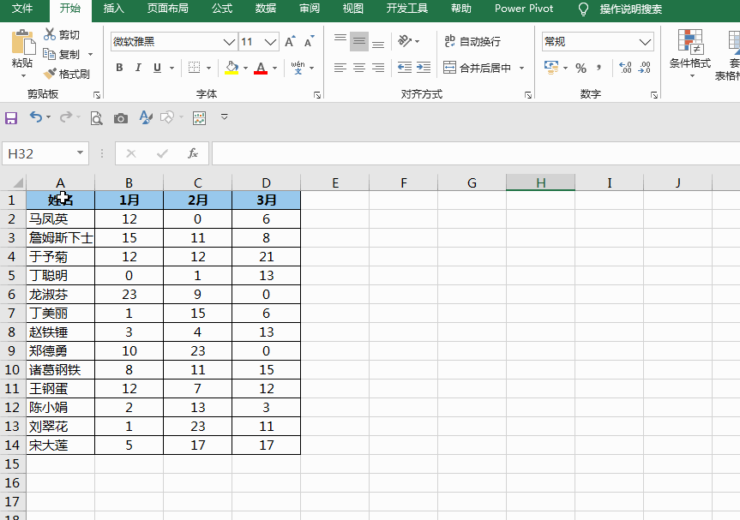
Task: Select column H header
Action: (x=540, y=182)
